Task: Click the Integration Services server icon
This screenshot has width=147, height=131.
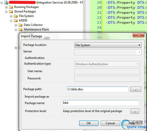Action: 6,2
